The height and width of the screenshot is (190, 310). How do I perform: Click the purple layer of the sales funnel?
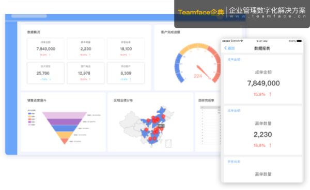65,122
